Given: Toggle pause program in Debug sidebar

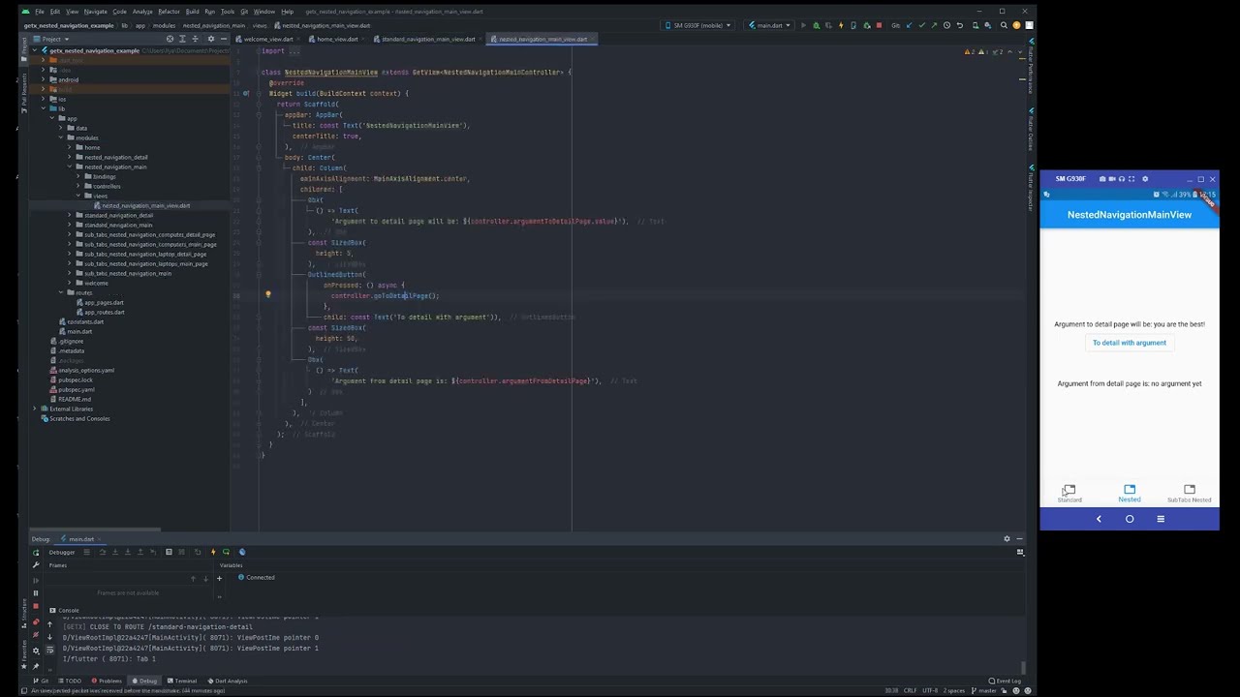Looking at the screenshot, I should click(x=36, y=592).
